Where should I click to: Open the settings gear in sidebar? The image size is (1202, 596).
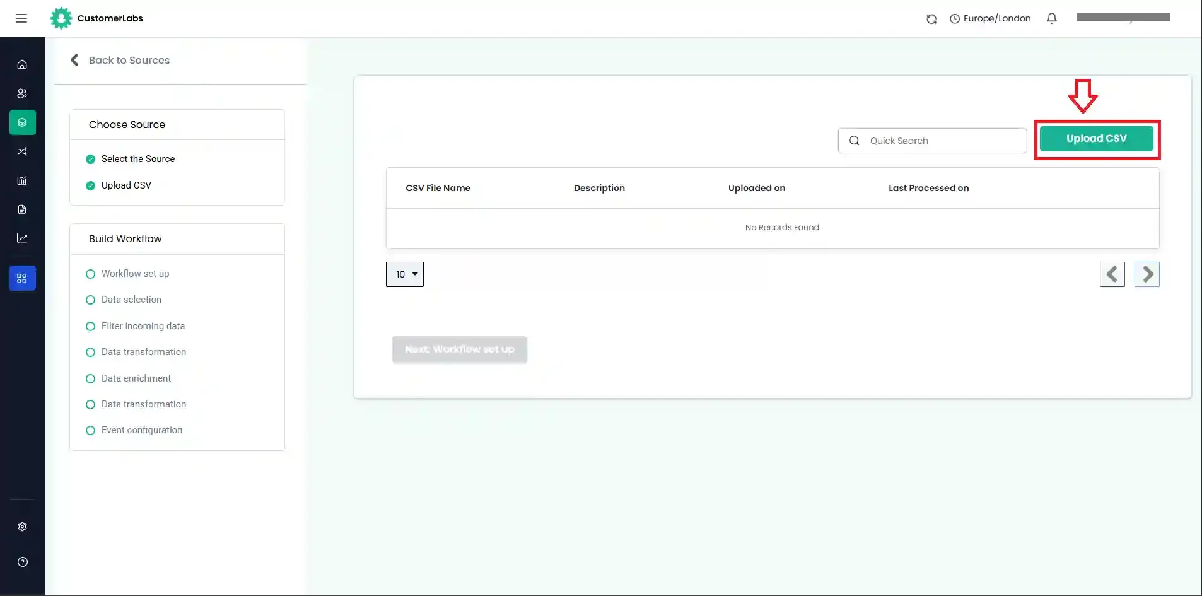[23, 527]
